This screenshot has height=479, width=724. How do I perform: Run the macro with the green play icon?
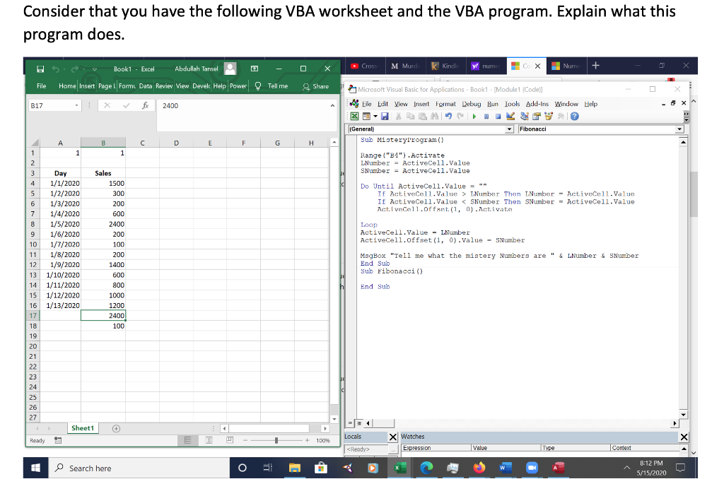[474, 117]
